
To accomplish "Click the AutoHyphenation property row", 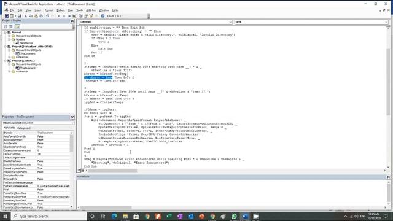I will (36, 140).
